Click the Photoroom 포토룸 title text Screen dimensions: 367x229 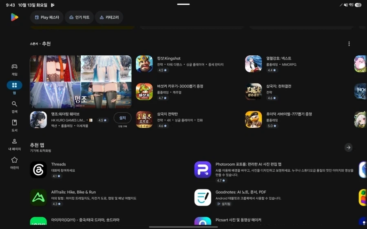248,164
